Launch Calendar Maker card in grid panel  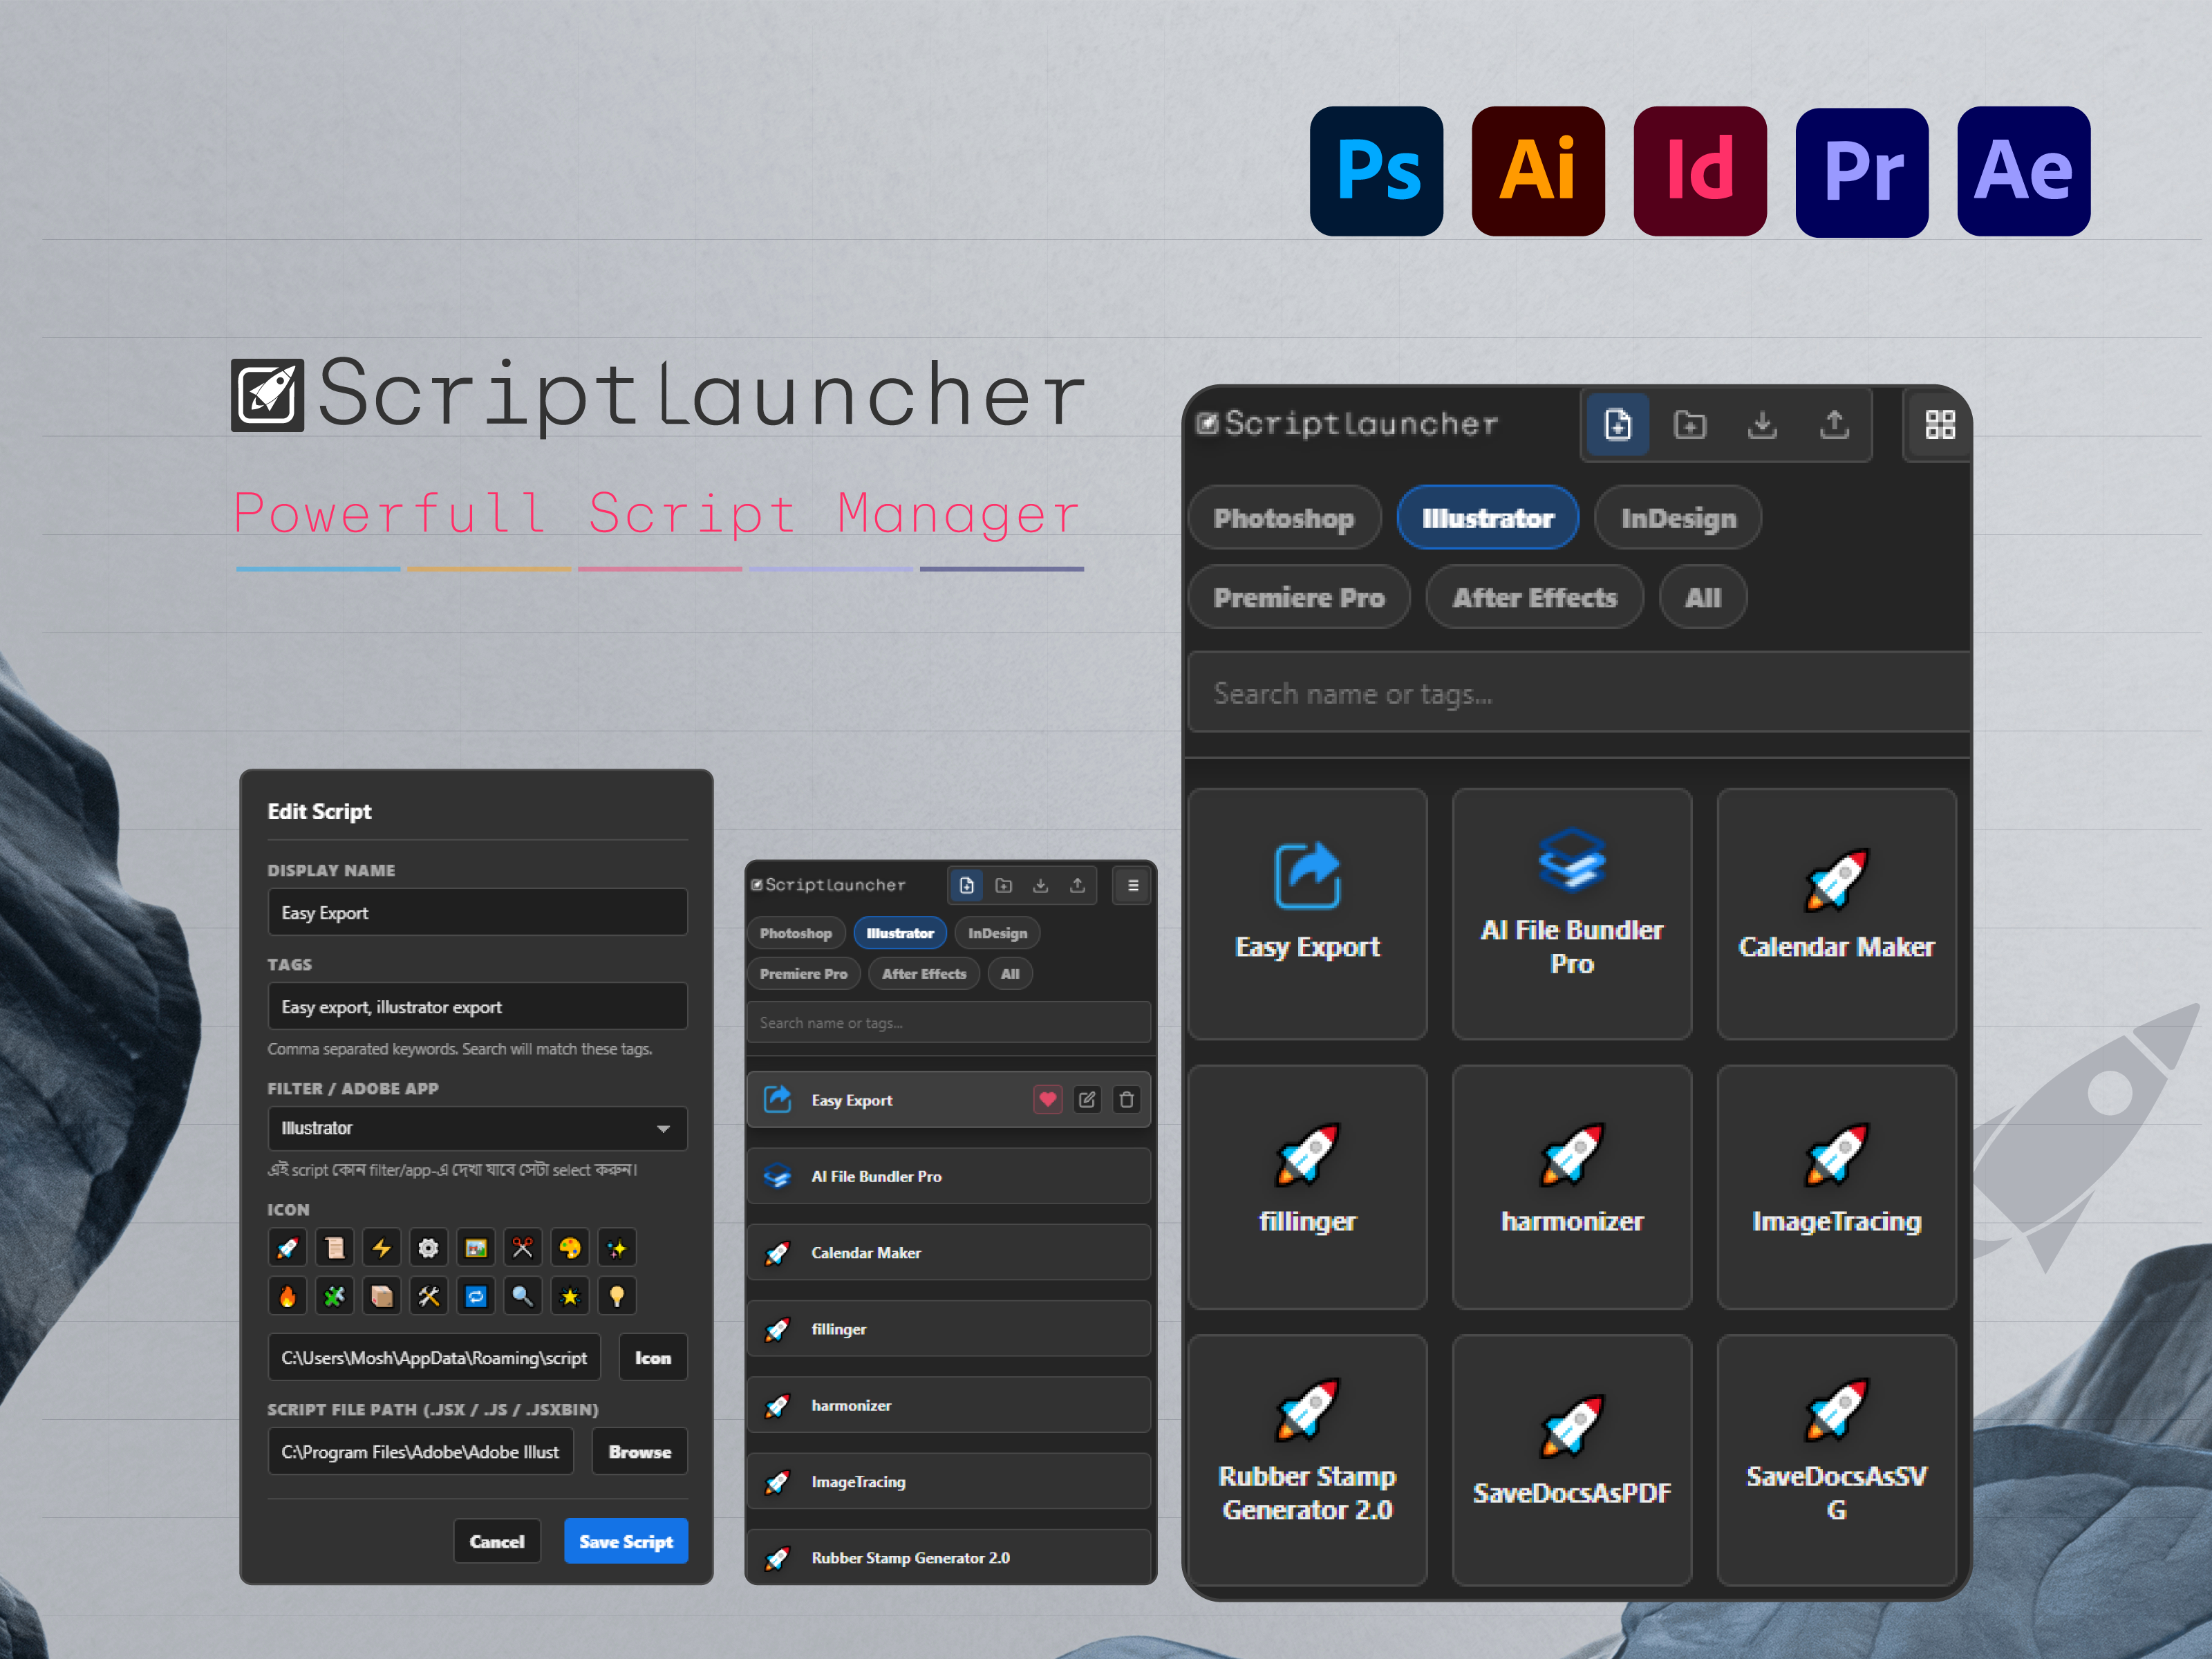pyautogui.click(x=1836, y=914)
